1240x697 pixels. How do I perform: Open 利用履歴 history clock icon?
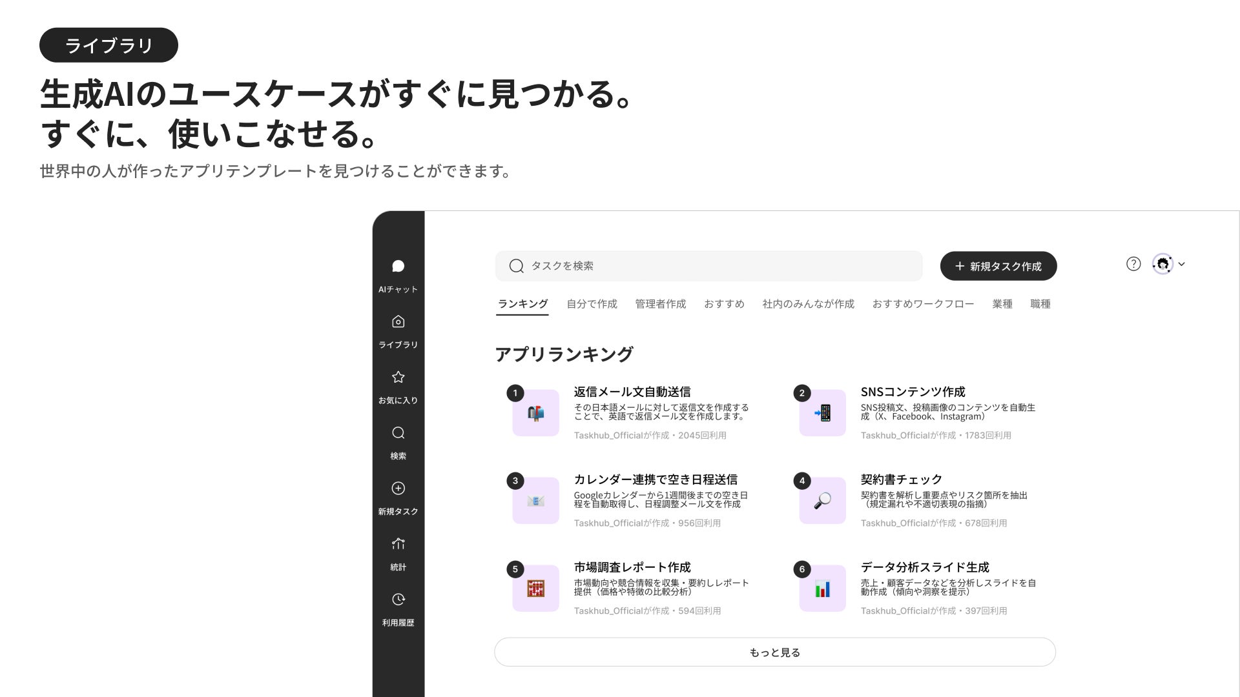coord(398,600)
